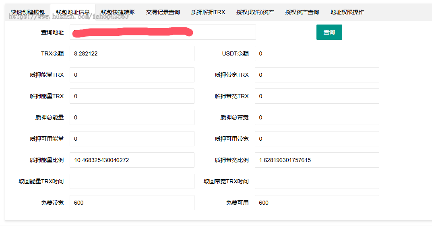Select the 地址权限操作 tab
The image size is (432, 234).
pos(347,12)
